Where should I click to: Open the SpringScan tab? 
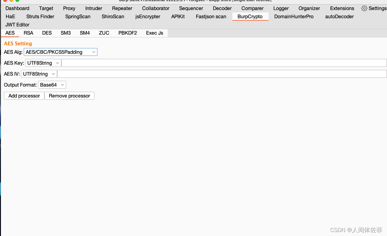point(78,16)
